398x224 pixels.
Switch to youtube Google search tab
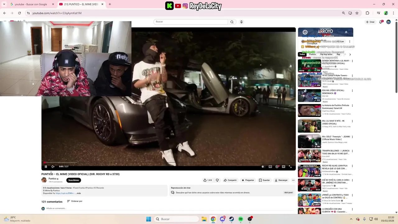pos(30,4)
